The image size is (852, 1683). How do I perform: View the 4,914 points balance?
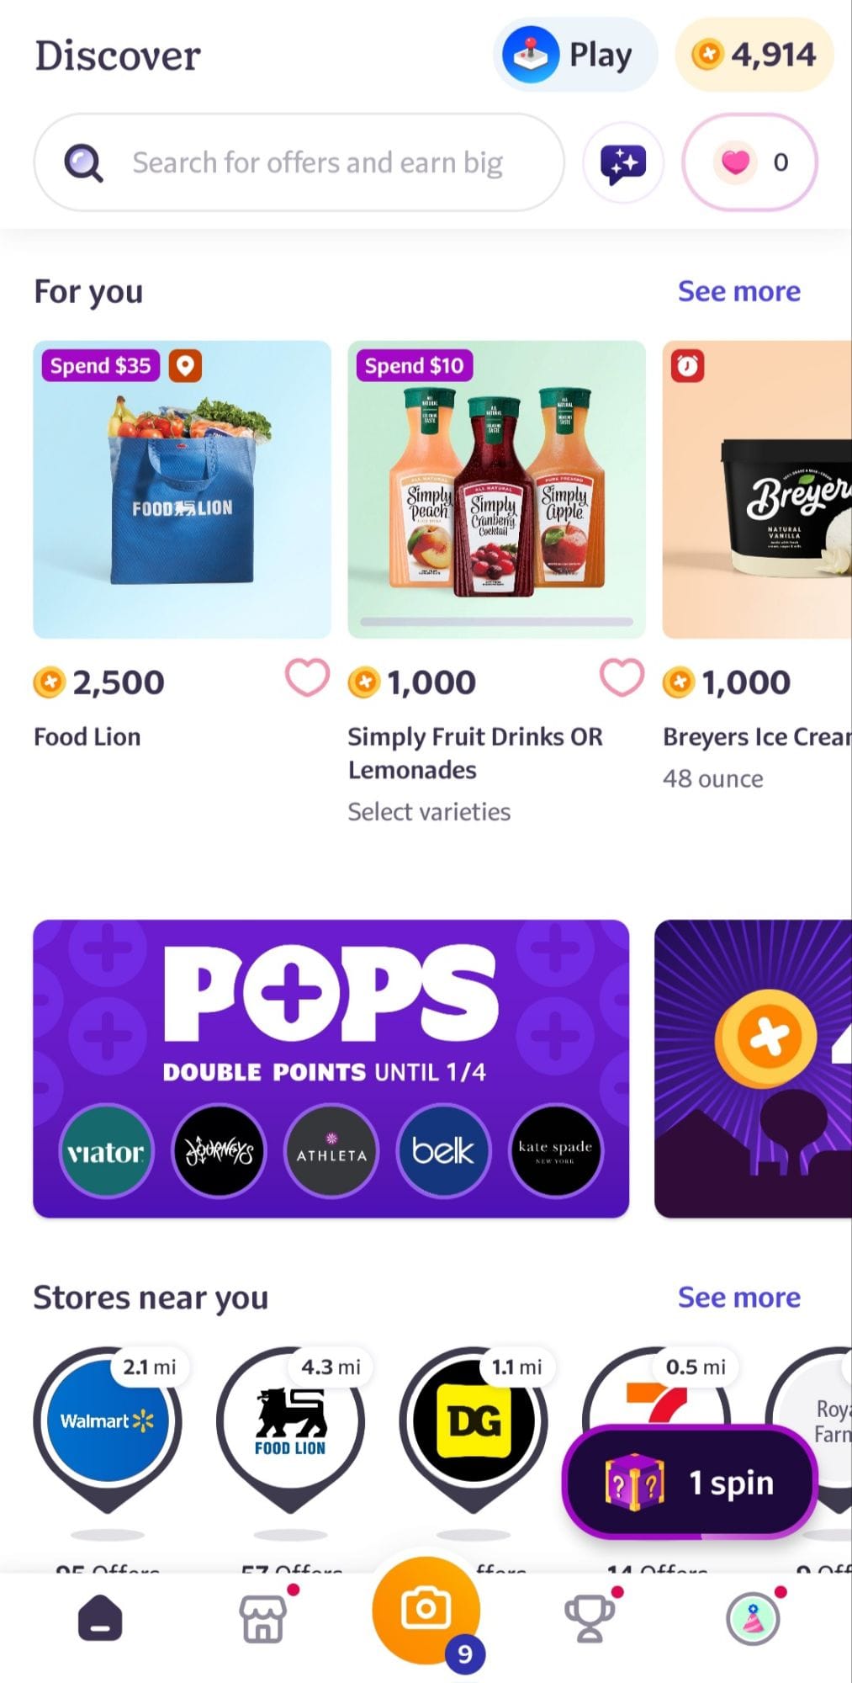tap(754, 56)
